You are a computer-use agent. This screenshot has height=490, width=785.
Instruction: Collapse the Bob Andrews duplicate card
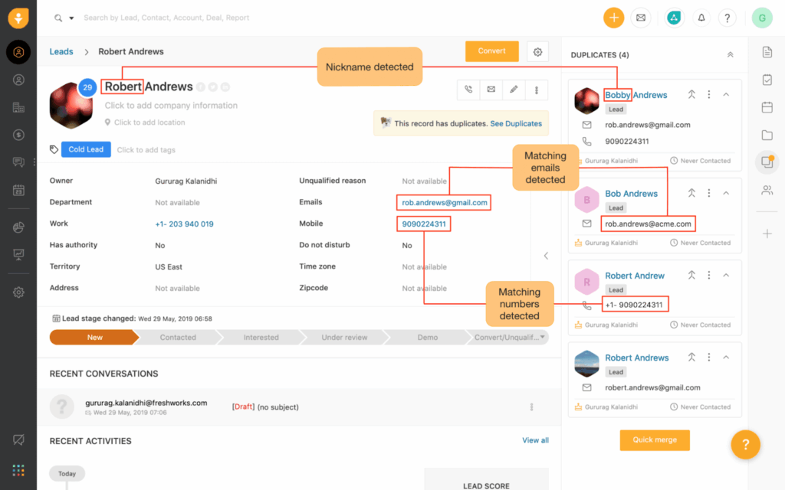(x=726, y=194)
